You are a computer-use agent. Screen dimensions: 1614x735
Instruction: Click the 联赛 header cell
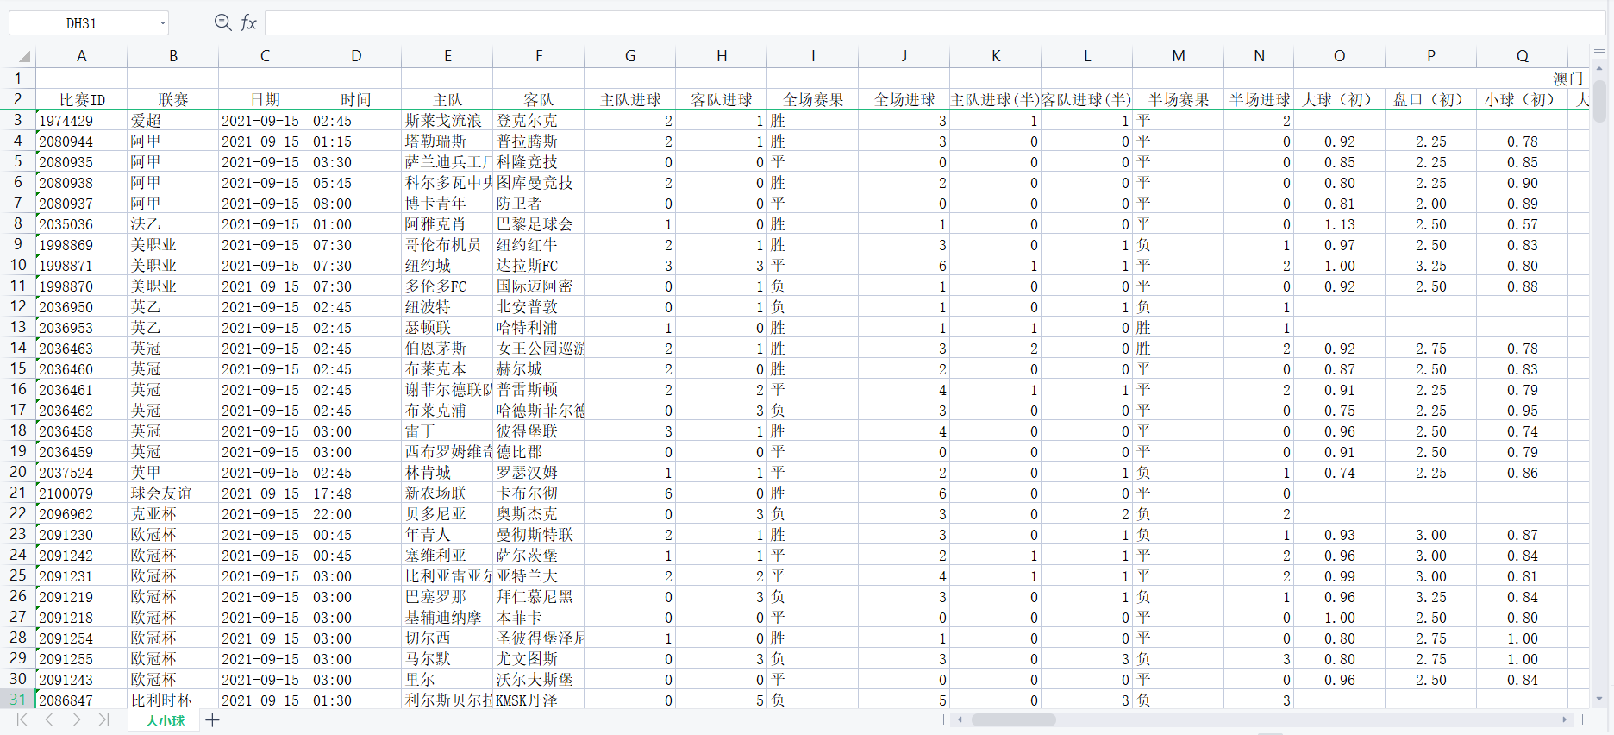point(172,100)
